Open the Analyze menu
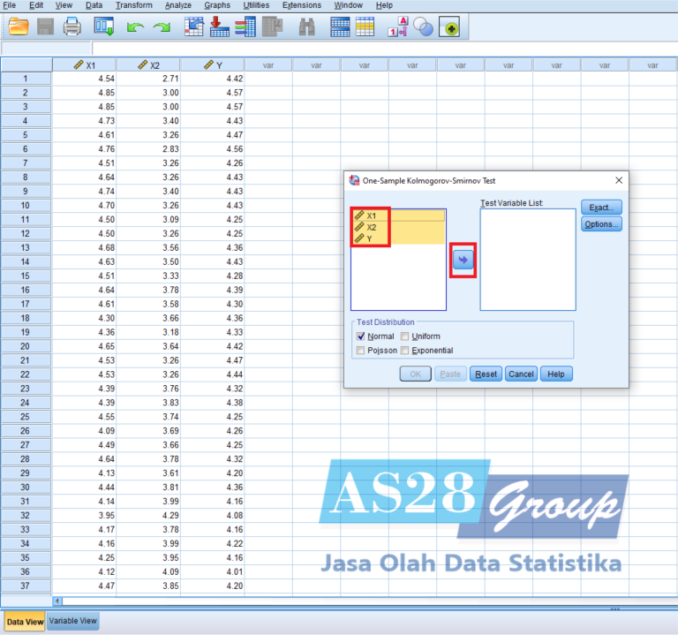 pos(177,5)
